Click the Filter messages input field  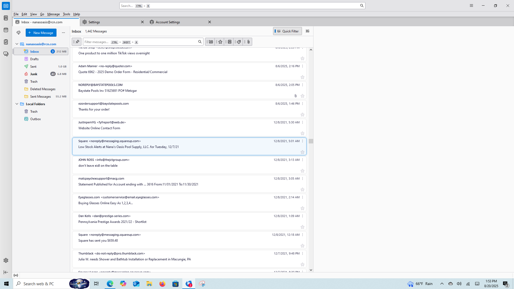coord(139,42)
